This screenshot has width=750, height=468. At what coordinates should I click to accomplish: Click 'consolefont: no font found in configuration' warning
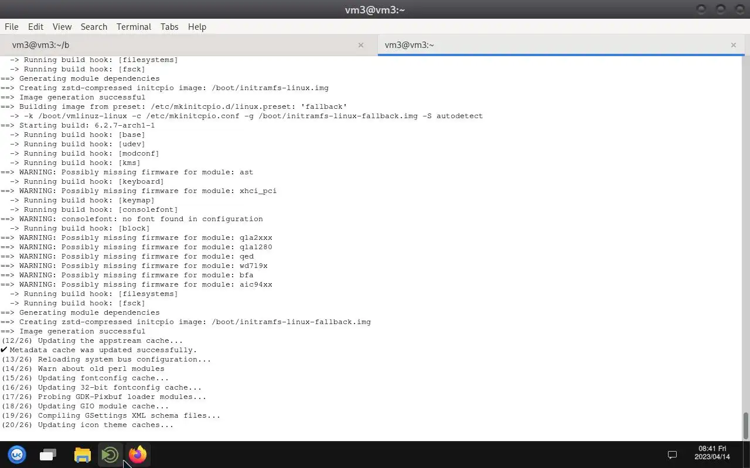[x=132, y=219]
